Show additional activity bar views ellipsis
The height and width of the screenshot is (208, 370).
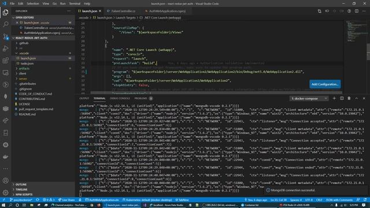[5, 169]
